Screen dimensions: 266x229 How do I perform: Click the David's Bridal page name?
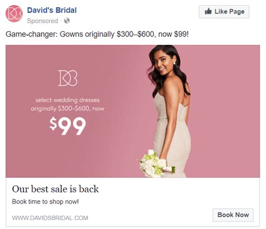52,10
